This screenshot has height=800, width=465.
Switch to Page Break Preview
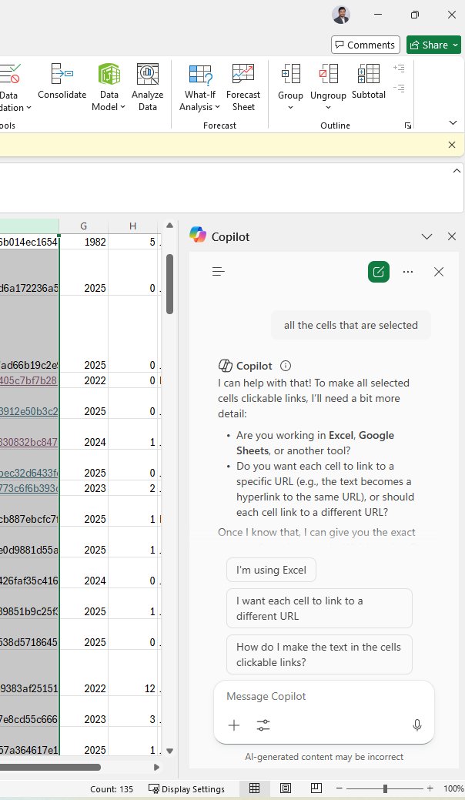click(316, 788)
